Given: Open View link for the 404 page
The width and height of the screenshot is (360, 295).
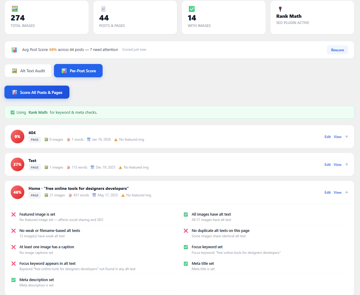Looking at the screenshot, I should pos(337,137).
